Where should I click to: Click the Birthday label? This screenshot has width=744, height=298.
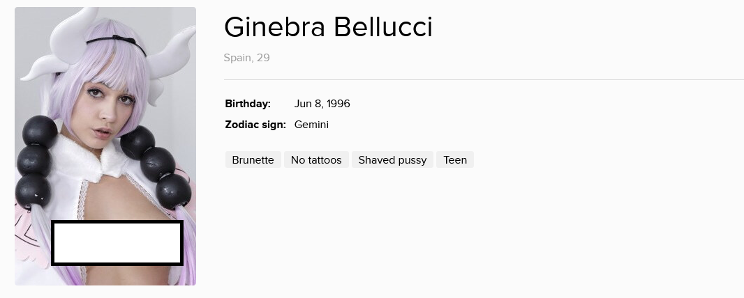tap(247, 104)
